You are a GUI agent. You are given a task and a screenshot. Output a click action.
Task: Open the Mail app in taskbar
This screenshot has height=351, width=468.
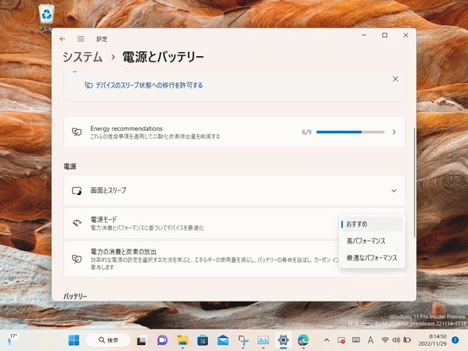click(223, 340)
